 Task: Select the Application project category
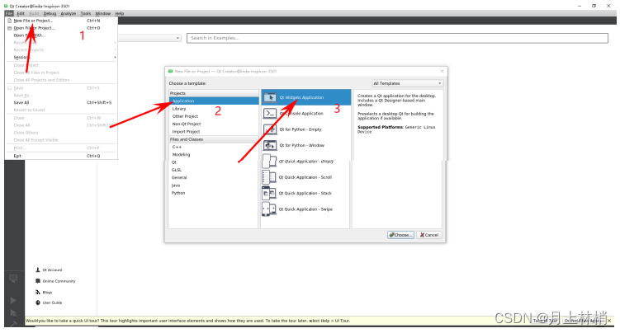214,101
